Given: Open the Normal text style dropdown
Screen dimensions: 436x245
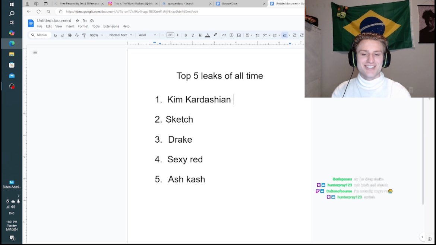Looking at the screenshot, I should pos(120,35).
